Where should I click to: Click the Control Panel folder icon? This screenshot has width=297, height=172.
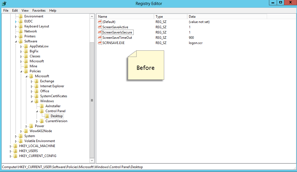pos(41,111)
